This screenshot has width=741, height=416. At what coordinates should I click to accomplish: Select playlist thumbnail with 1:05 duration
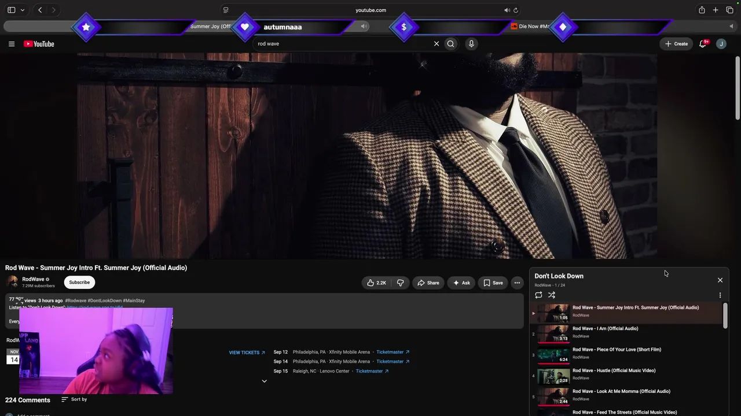tap(553, 313)
